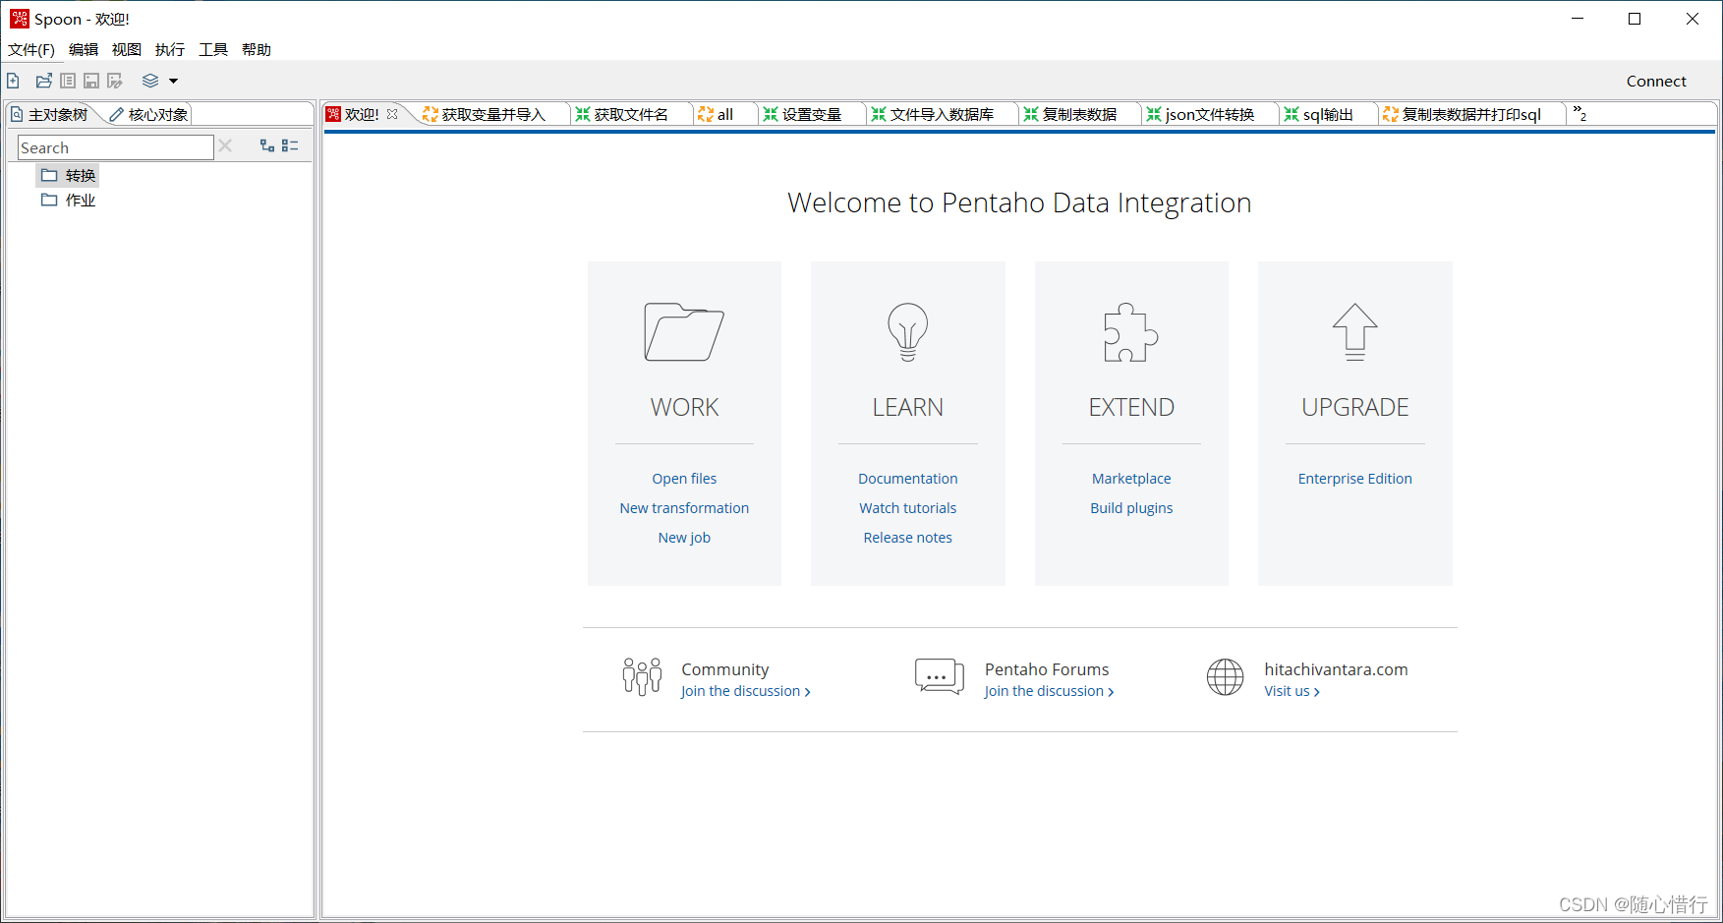The image size is (1723, 923).
Task: Click the Community people icon
Action: (x=642, y=677)
